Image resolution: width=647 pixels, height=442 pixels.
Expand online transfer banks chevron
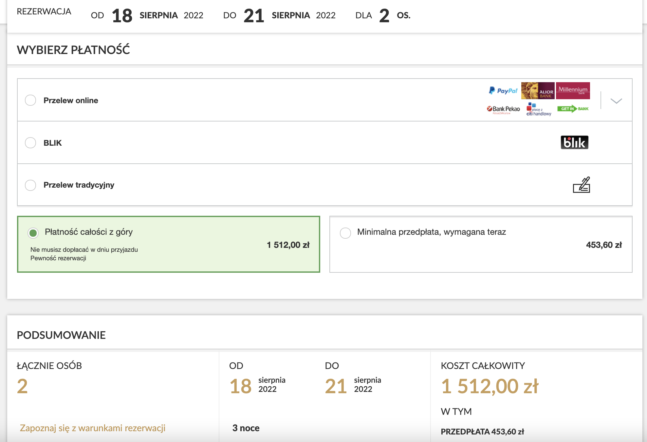pos(616,101)
